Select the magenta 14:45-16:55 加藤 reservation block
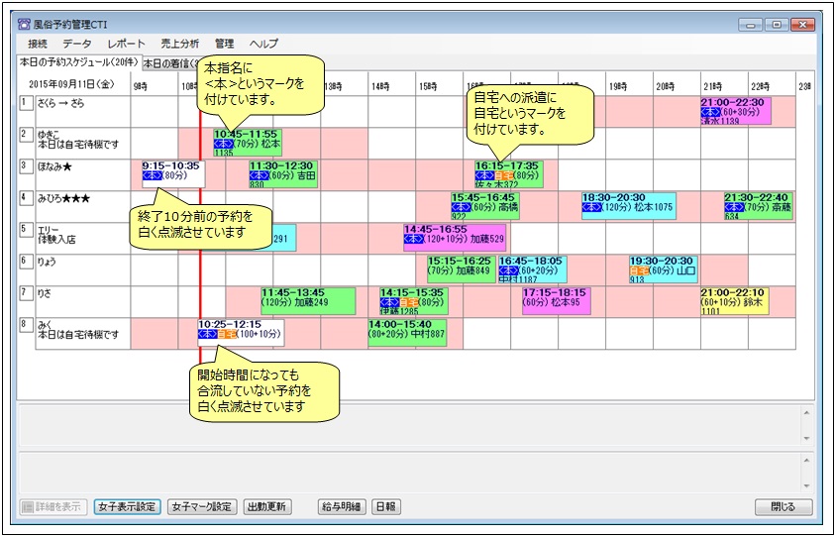This screenshot has width=835, height=536. [454, 234]
